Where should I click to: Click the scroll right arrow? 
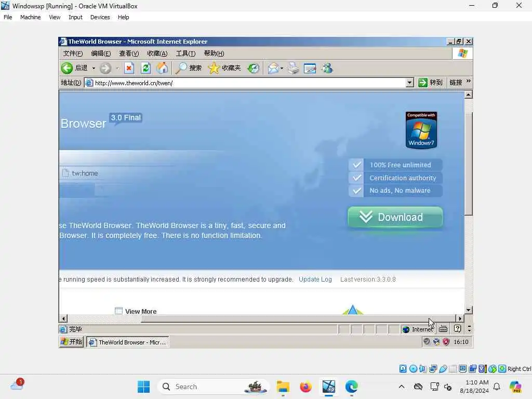[x=460, y=318]
